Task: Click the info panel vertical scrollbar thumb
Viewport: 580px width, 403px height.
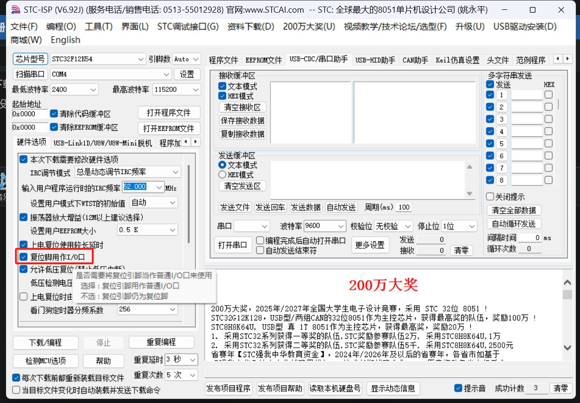Action: [x=567, y=294]
